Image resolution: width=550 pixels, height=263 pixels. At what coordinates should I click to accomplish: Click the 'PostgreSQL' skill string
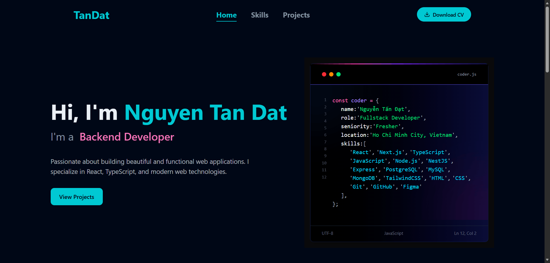point(401,170)
